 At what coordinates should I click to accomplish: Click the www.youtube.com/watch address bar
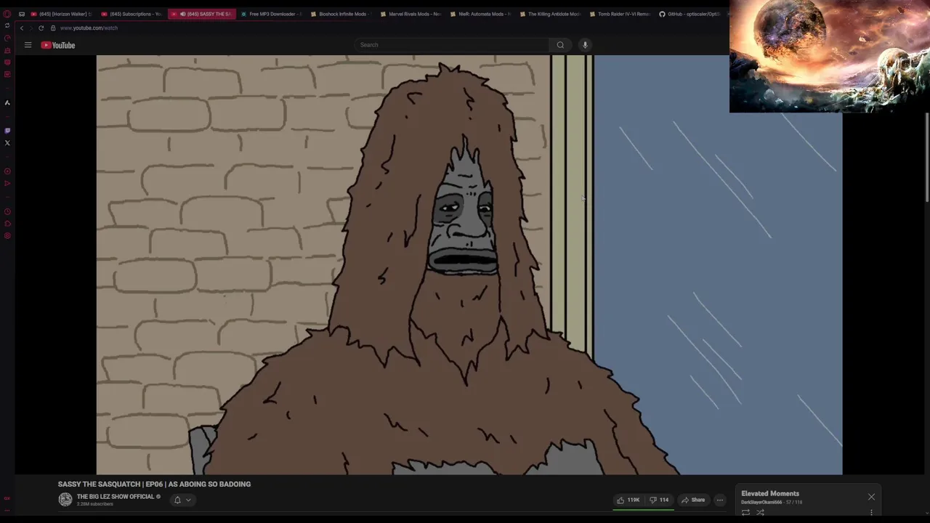[89, 28]
